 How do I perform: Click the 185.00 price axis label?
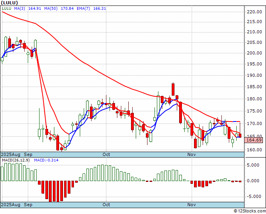pos(254,87)
